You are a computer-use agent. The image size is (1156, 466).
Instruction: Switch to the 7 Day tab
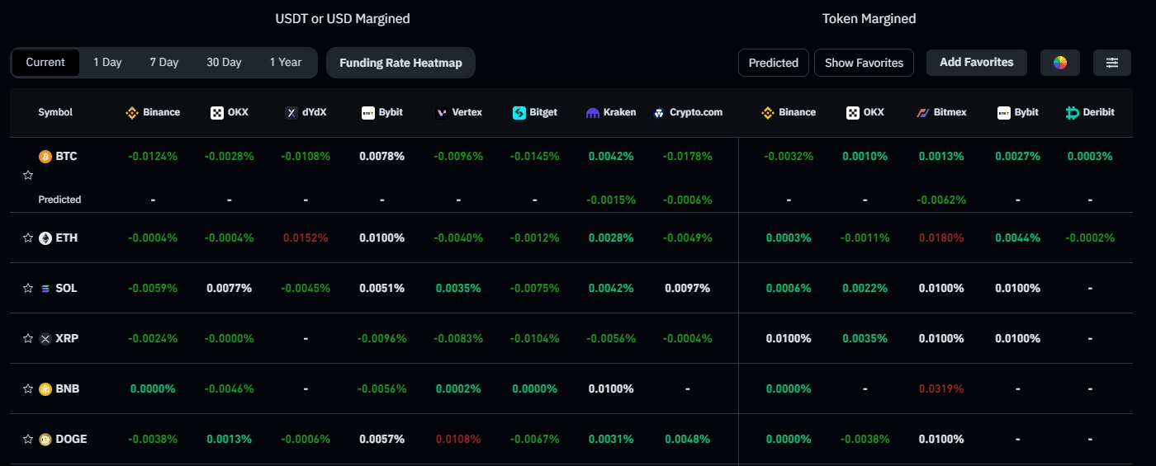164,63
